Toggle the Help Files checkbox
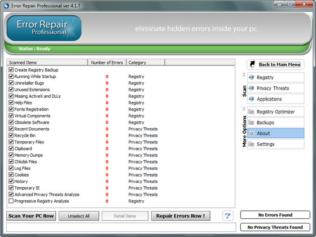 pyautogui.click(x=11, y=103)
